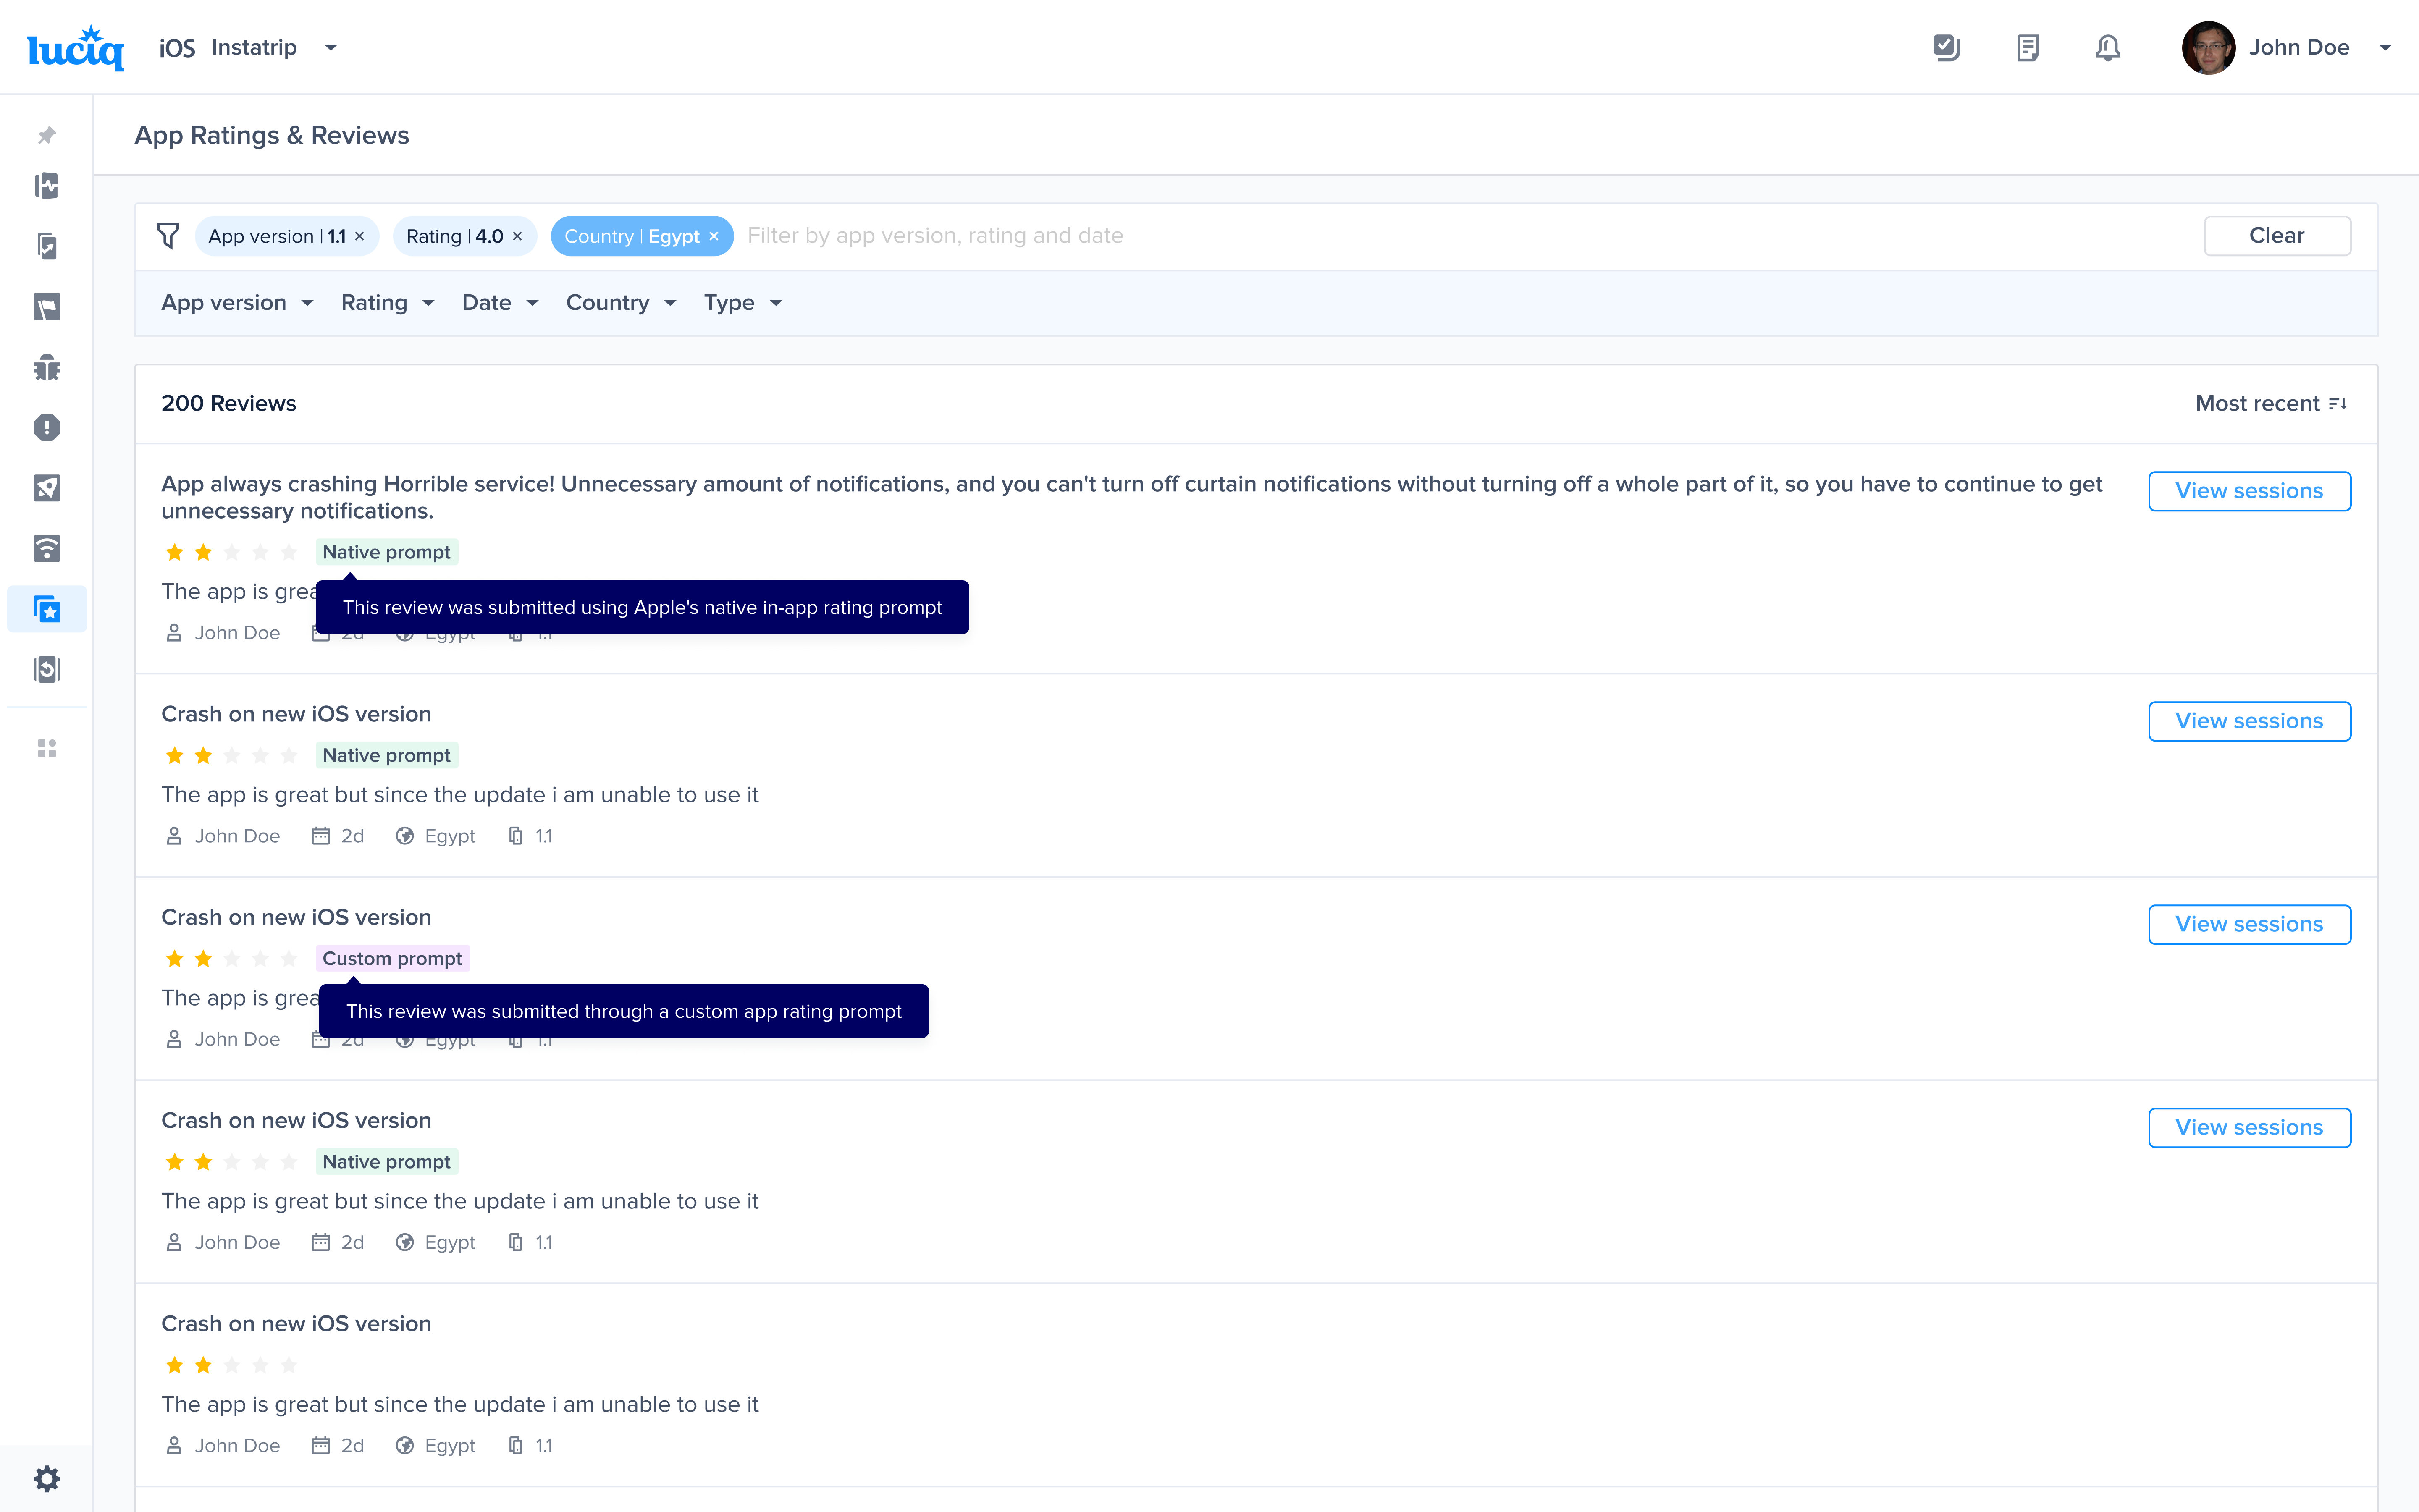Open the Instatrip app switcher dropdown

pos(331,48)
